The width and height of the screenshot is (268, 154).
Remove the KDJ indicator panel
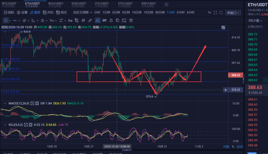pyautogui.click(x=31, y=125)
